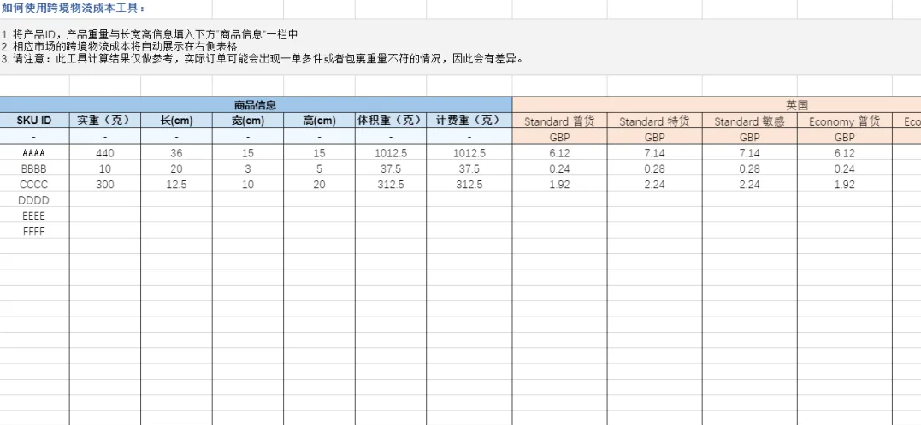The image size is (921, 425).
Task: Click 7.14 under Standard 敏感
Action: click(x=749, y=152)
